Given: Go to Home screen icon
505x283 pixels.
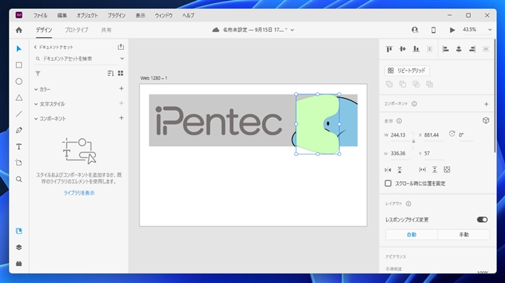Looking at the screenshot, I should (19, 30).
